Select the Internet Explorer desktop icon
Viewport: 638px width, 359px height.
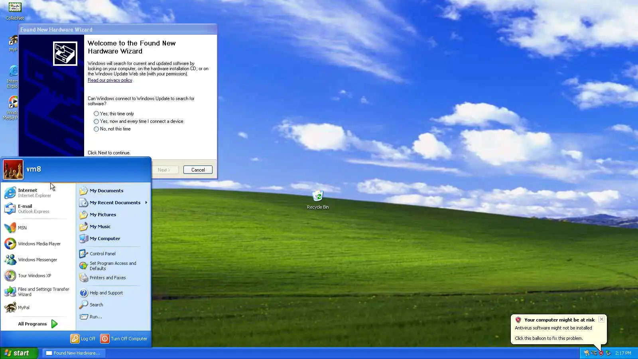point(13,77)
